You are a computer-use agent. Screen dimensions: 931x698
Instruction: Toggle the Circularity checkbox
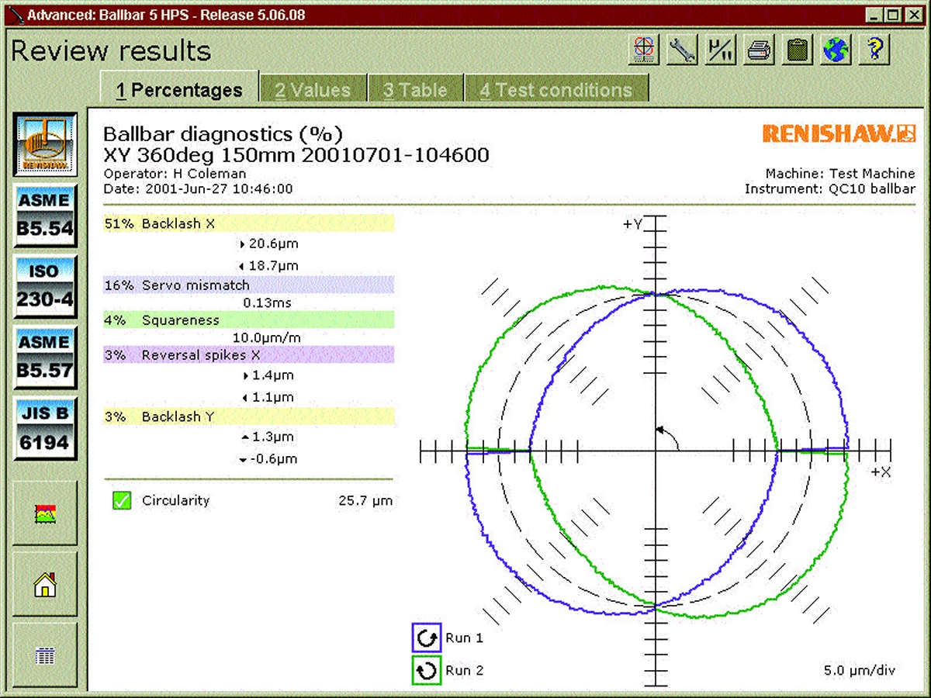click(122, 501)
